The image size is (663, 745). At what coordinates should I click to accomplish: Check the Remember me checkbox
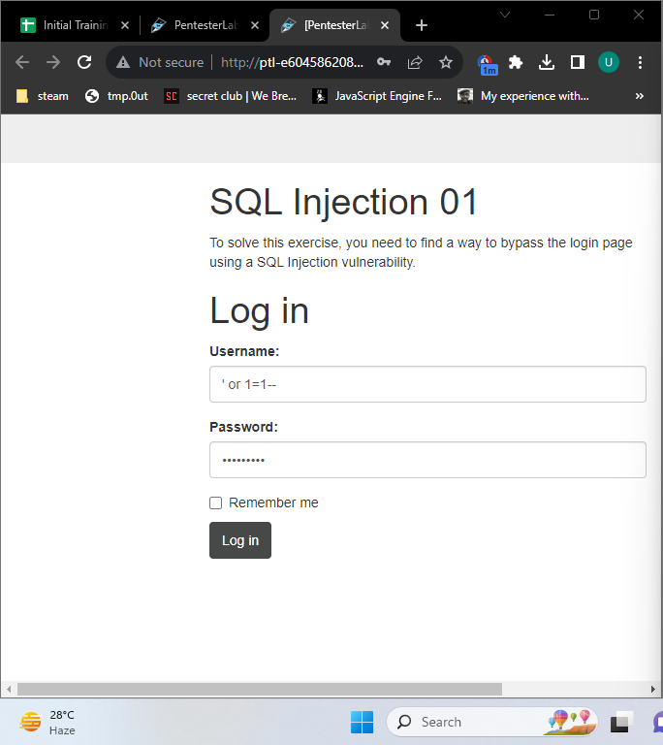click(216, 502)
